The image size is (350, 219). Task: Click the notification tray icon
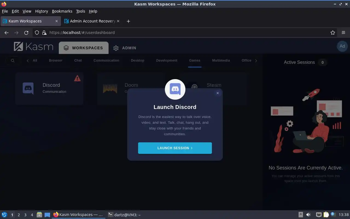(x=333, y=215)
